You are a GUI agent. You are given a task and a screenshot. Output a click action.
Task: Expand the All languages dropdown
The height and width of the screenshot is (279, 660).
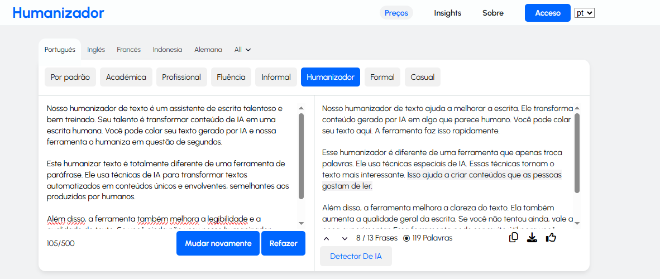(242, 50)
